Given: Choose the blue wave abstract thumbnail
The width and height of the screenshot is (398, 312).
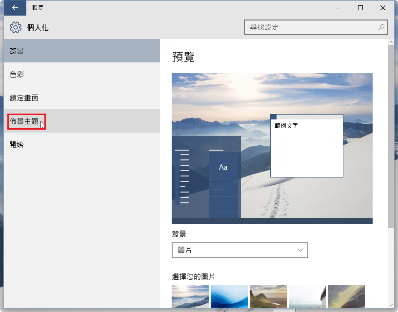Looking at the screenshot, I should click(229, 296).
